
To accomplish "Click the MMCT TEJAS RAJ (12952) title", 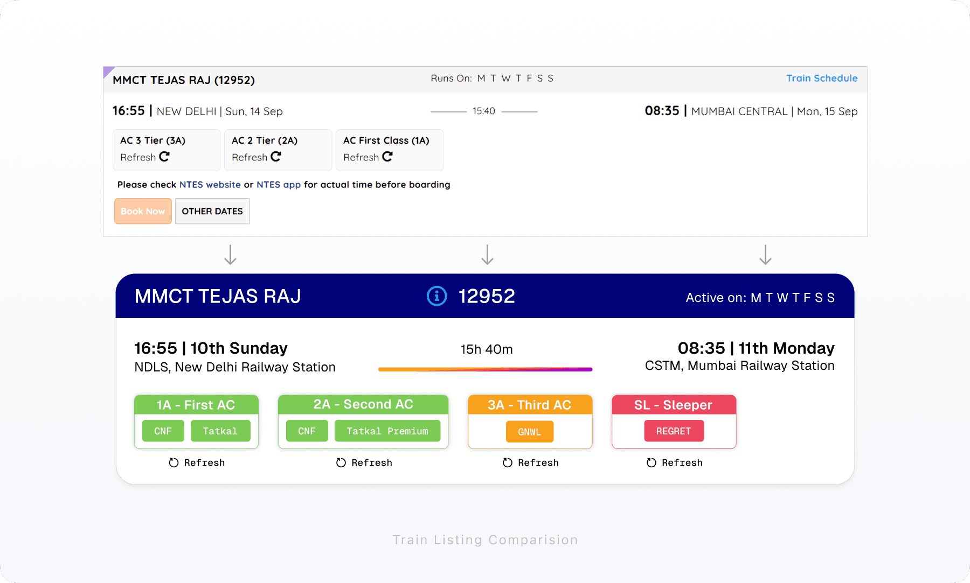I will click(184, 80).
